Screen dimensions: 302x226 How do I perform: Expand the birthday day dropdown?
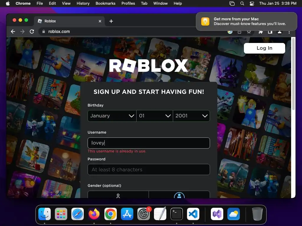pos(155,116)
